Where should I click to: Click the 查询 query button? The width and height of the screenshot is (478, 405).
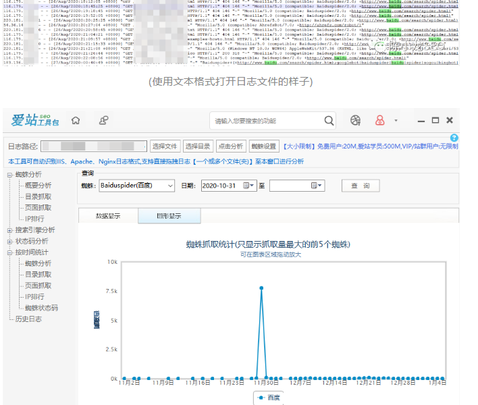pos(361,186)
